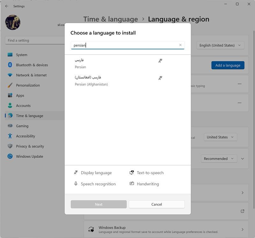Click the Add a language button

(x=228, y=65)
